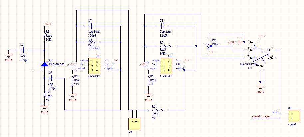
Task: Click the -5V1 net label
Action: pyautogui.click(x=71, y=64)
